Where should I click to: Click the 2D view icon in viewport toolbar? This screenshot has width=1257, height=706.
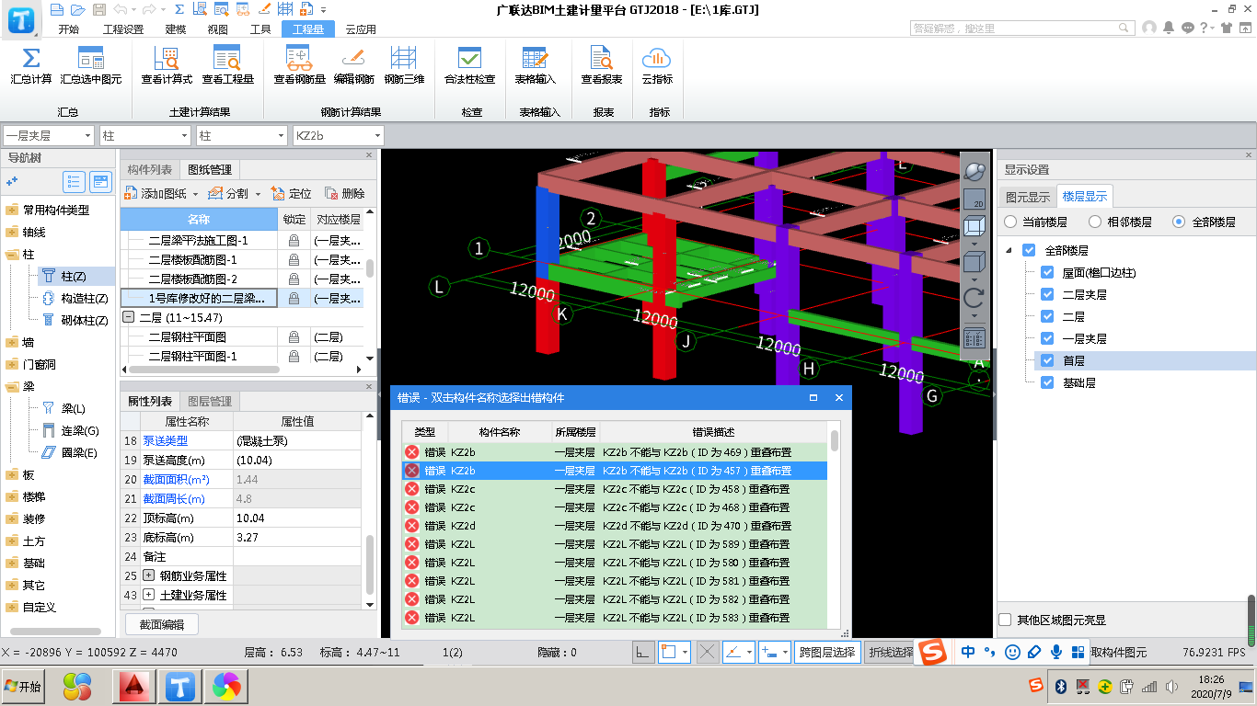point(974,199)
